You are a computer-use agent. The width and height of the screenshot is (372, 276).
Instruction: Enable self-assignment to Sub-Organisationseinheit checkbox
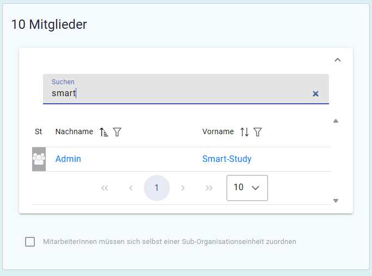click(30, 242)
